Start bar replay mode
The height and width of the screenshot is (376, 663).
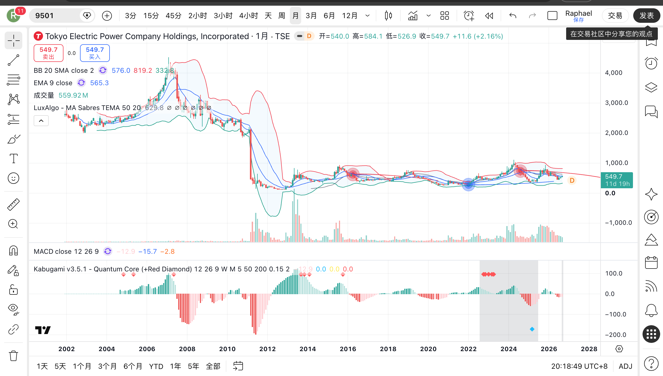pyautogui.click(x=489, y=16)
